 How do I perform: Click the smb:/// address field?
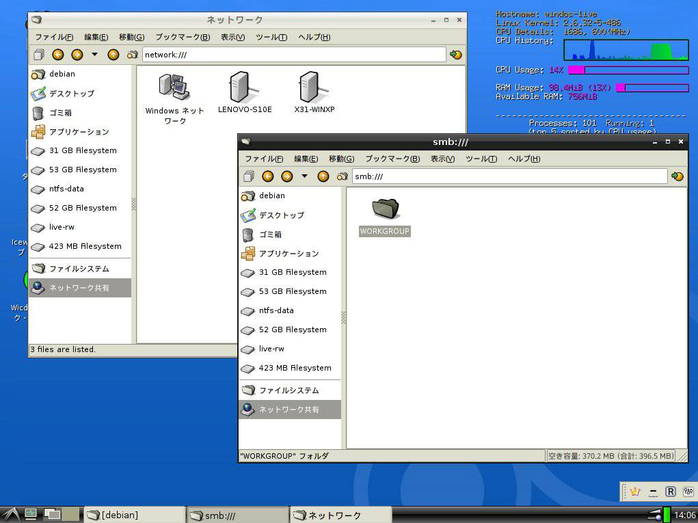point(510,176)
